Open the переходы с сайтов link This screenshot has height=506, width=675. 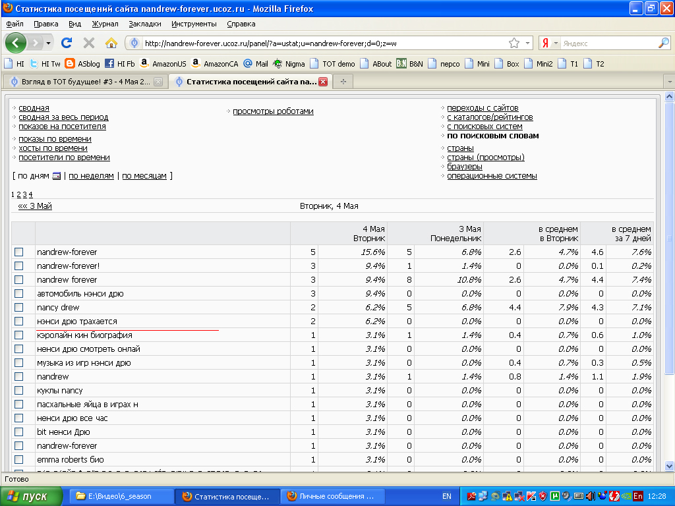tap(483, 108)
